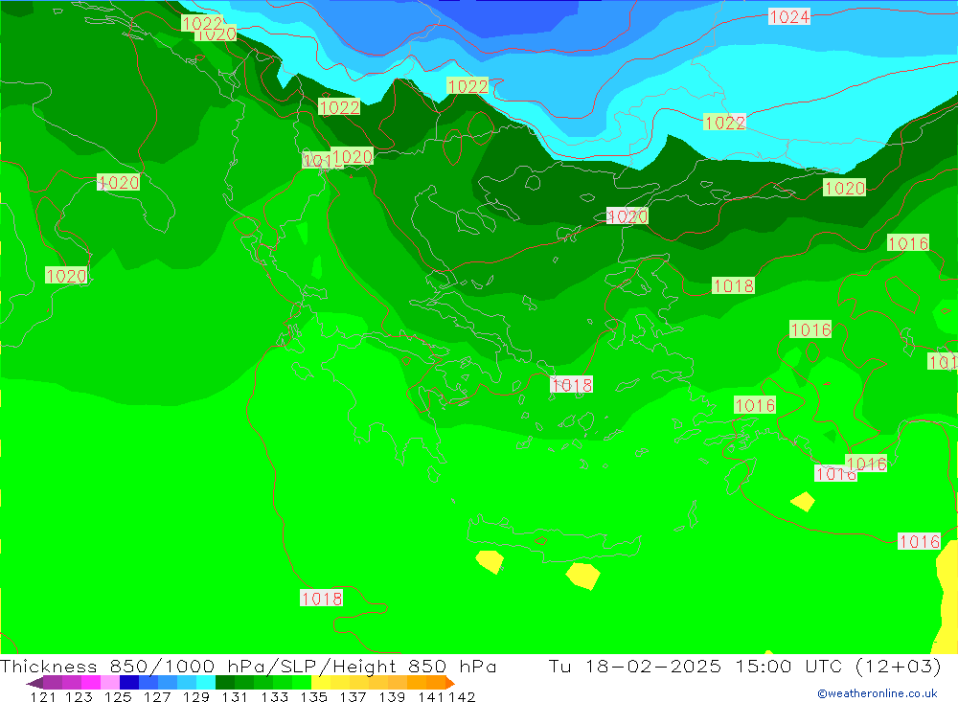Pick the bright magenta legend swatch
The image size is (958, 702).
pos(91,683)
